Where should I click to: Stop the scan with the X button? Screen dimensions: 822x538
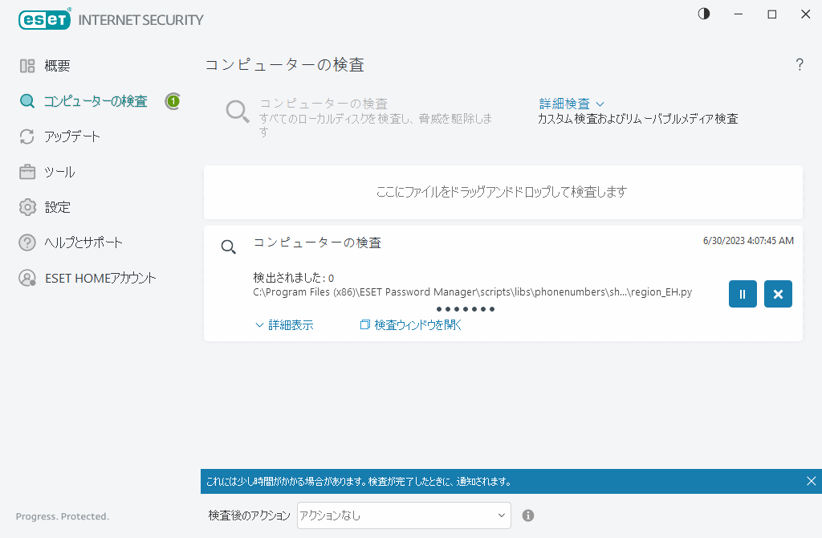[777, 293]
